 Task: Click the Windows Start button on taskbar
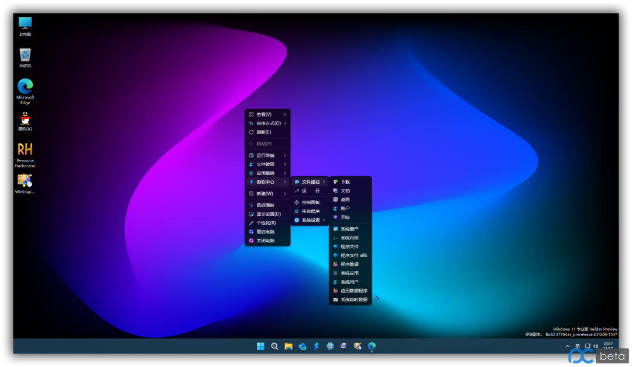point(260,347)
